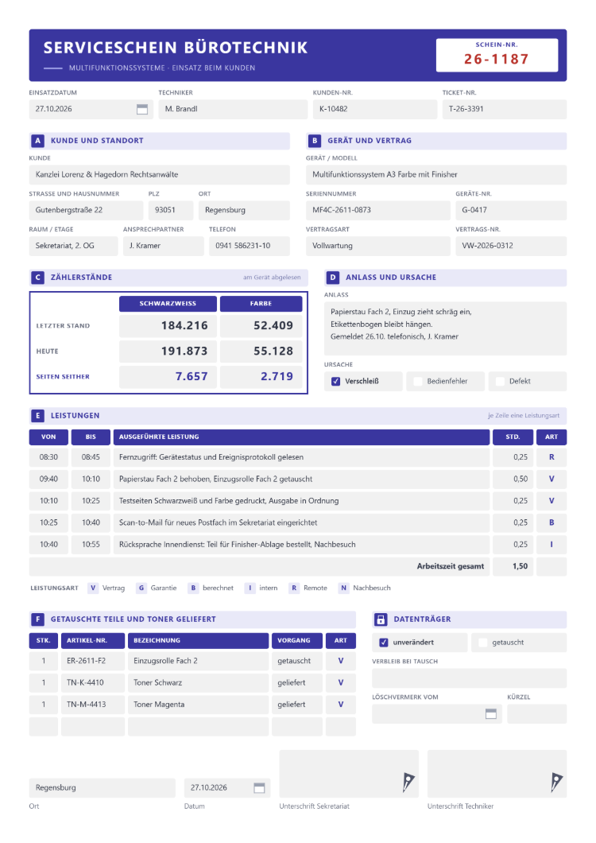Check the Bedienfehler cause checkbox

(x=417, y=381)
